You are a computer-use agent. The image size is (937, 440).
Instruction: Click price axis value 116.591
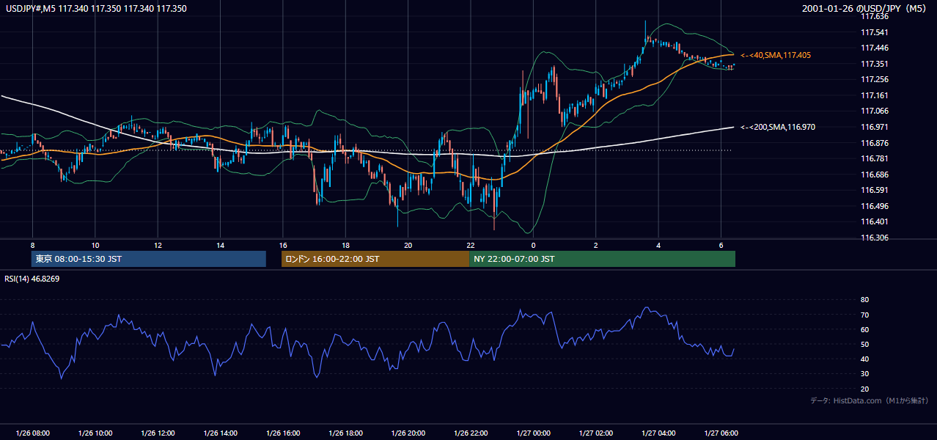click(x=875, y=190)
